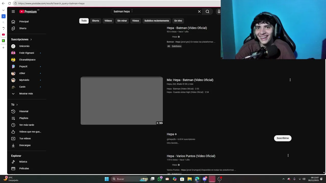Switch to the green K (Kick) side tab

pyautogui.click(x=3, y=41)
